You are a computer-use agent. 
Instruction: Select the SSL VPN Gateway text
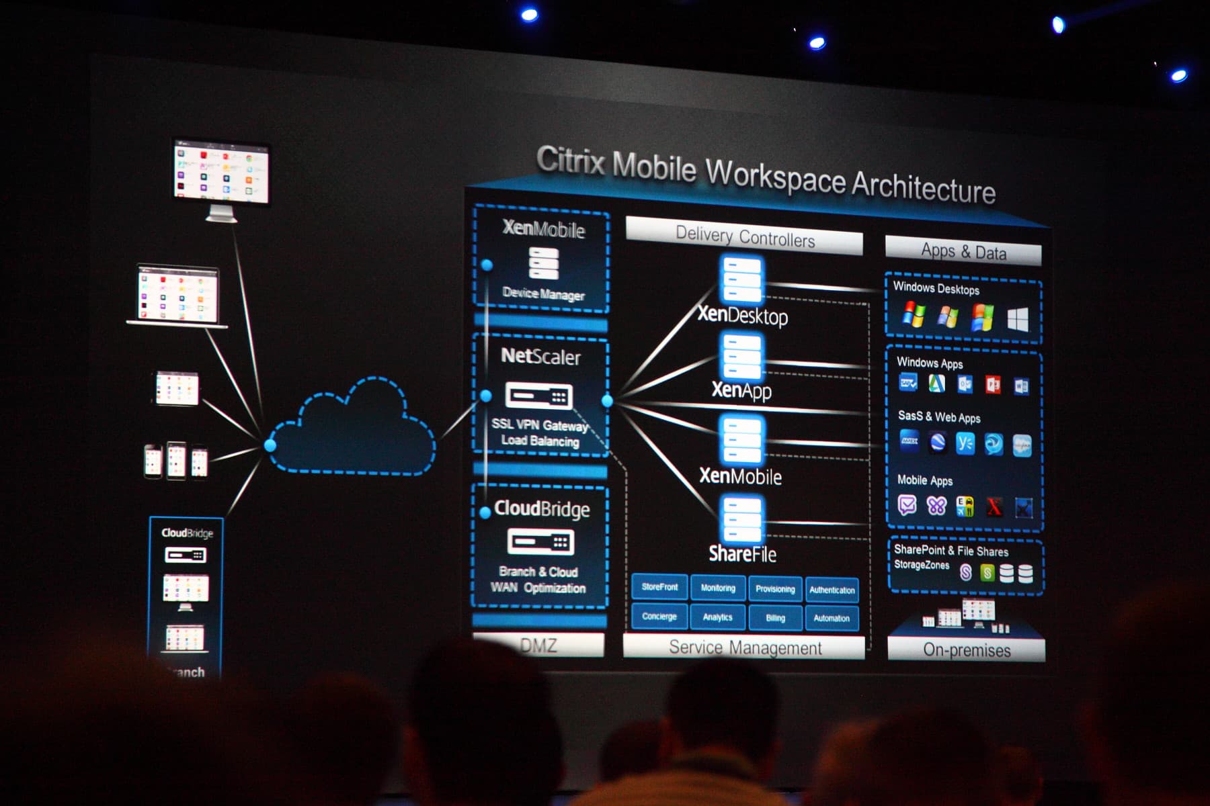540,424
